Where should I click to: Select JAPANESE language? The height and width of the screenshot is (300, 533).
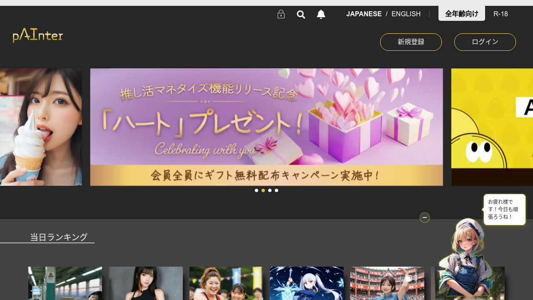pyautogui.click(x=364, y=14)
